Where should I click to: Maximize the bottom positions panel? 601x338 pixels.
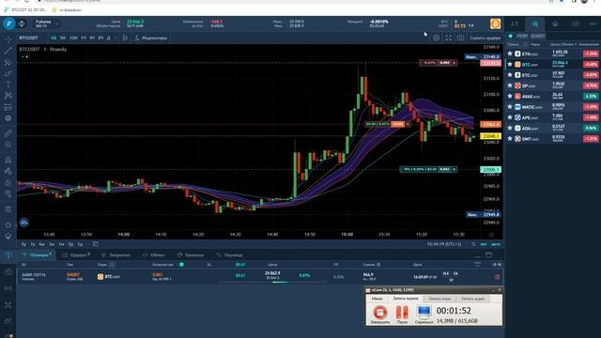tap(488, 254)
